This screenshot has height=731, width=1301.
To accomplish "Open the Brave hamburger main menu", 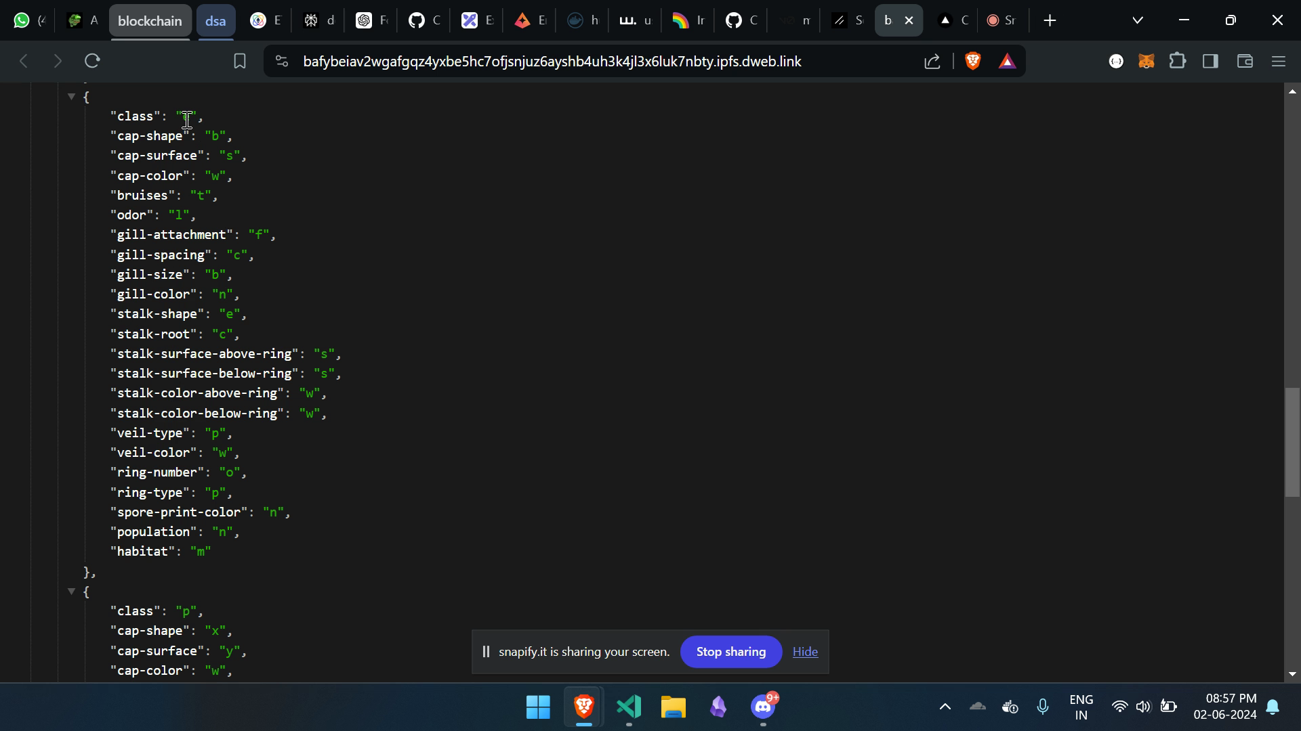I will click(1279, 62).
